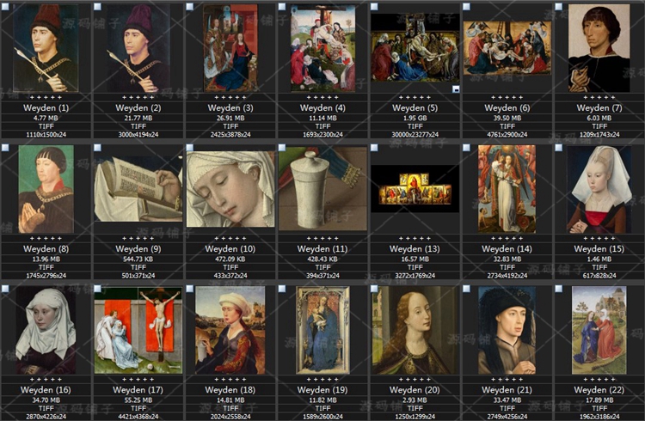645x421 pixels.
Task: Enable the checkbox for Weyden (5)
Action: click(x=374, y=6)
